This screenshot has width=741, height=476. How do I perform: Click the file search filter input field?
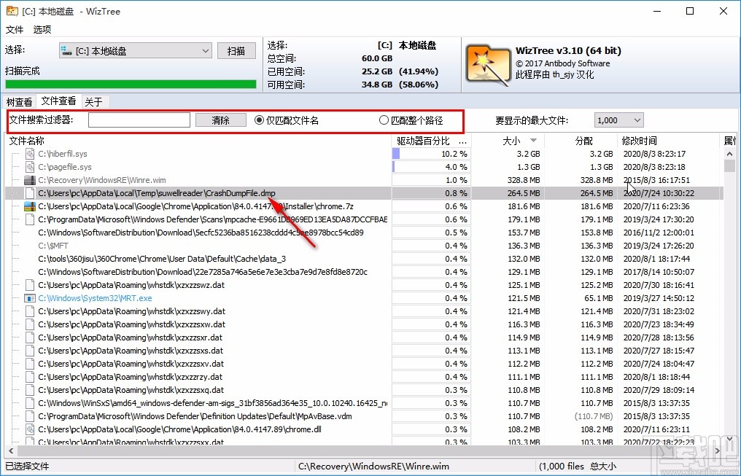pyautogui.click(x=139, y=120)
